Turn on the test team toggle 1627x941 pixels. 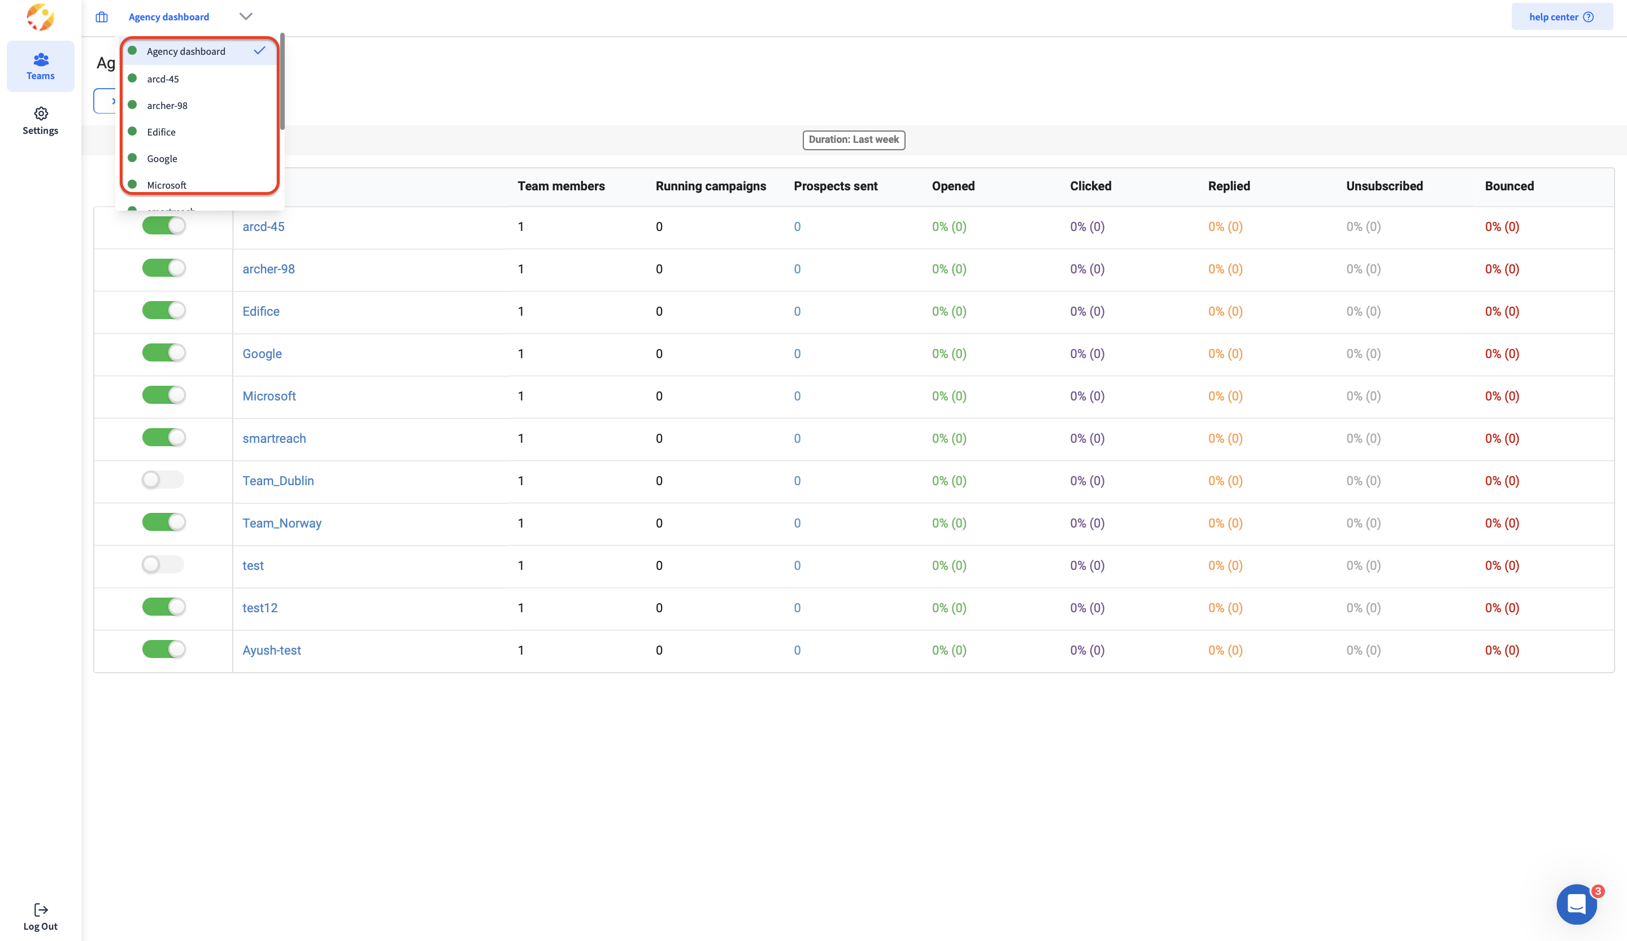click(x=163, y=565)
